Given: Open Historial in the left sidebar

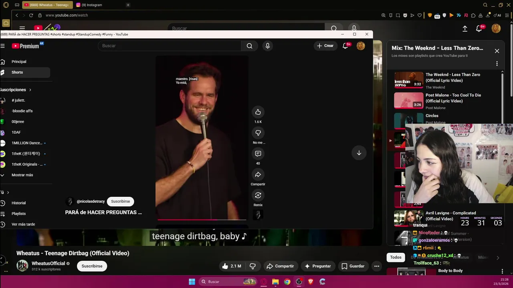Looking at the screenshot, I should coord(18,203).
